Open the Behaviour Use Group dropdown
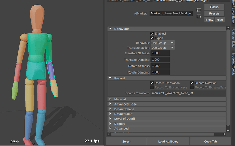Image resolution: width=235 pixels, height=146 pixels. [162, 43]
